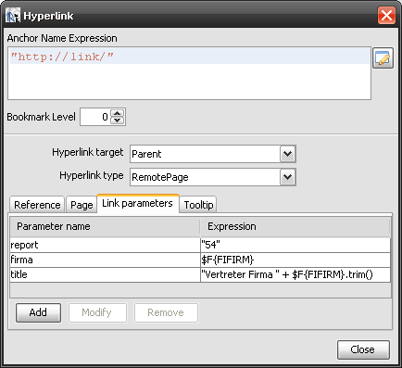This screenshot has height=368, width=402.
Task: Open the expression editor icon button
Action: point(383,57)
